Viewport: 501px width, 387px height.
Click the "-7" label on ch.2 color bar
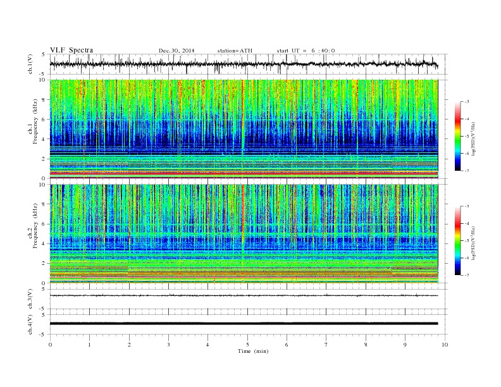tap(467, 275)
